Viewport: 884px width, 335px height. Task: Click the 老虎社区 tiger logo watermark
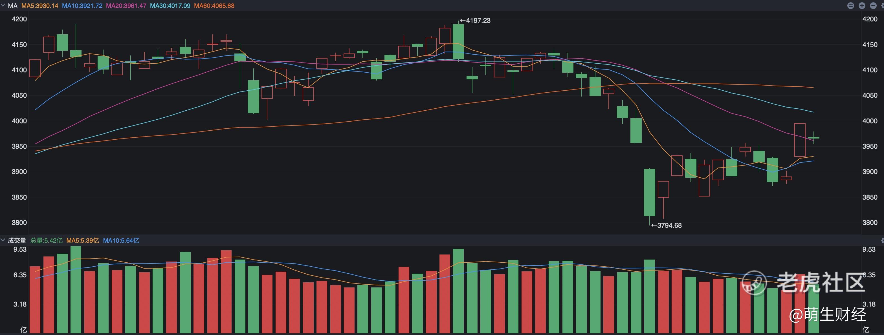tap(754, 283)
